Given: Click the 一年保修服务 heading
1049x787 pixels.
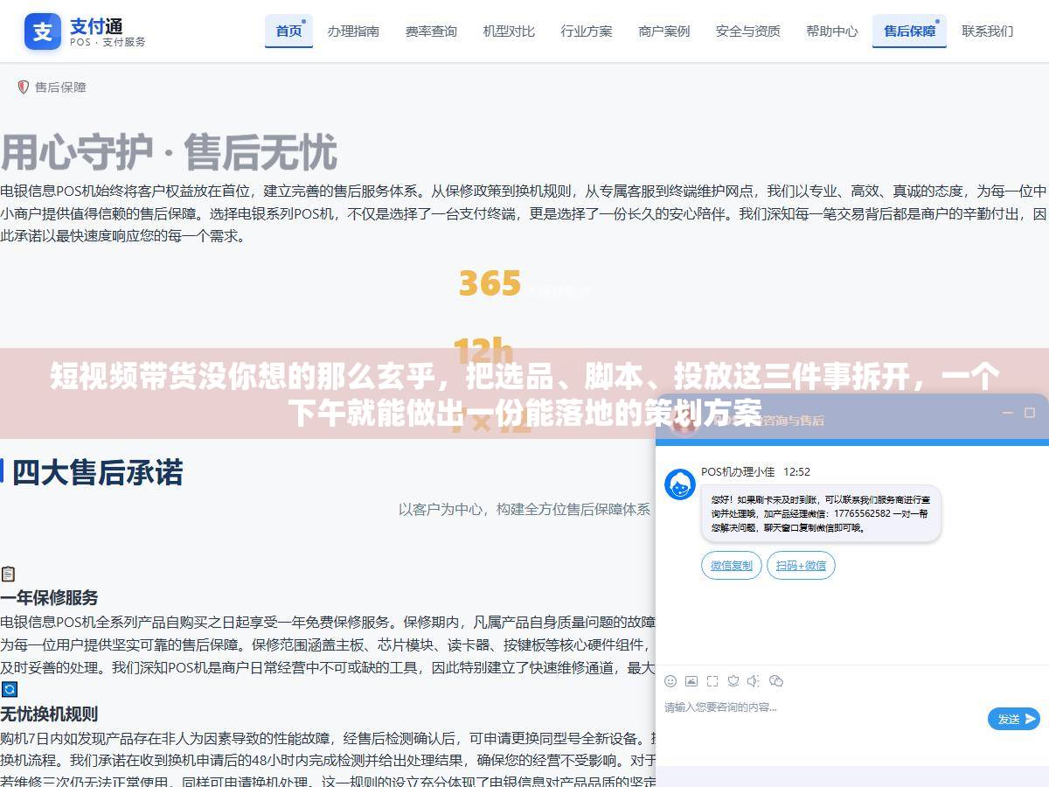Looking at the screenshot, I should coord(49,598).
